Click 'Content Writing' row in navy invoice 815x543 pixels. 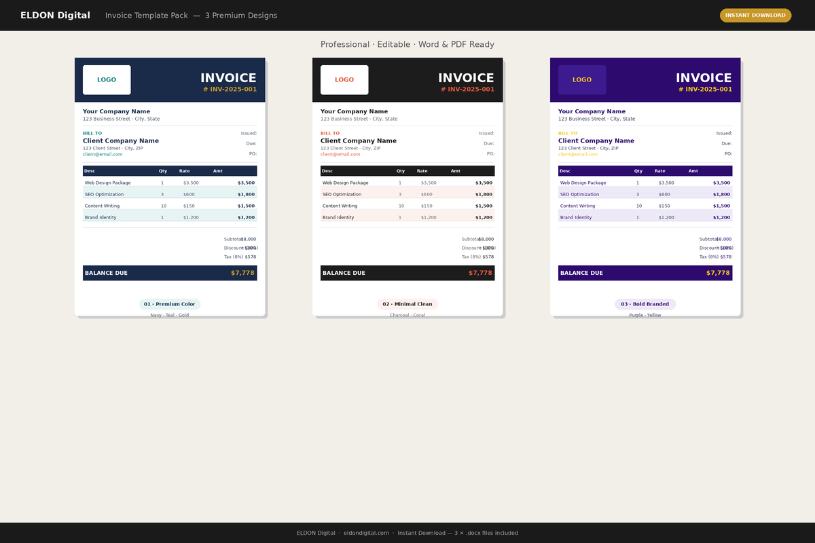[170, 206]
